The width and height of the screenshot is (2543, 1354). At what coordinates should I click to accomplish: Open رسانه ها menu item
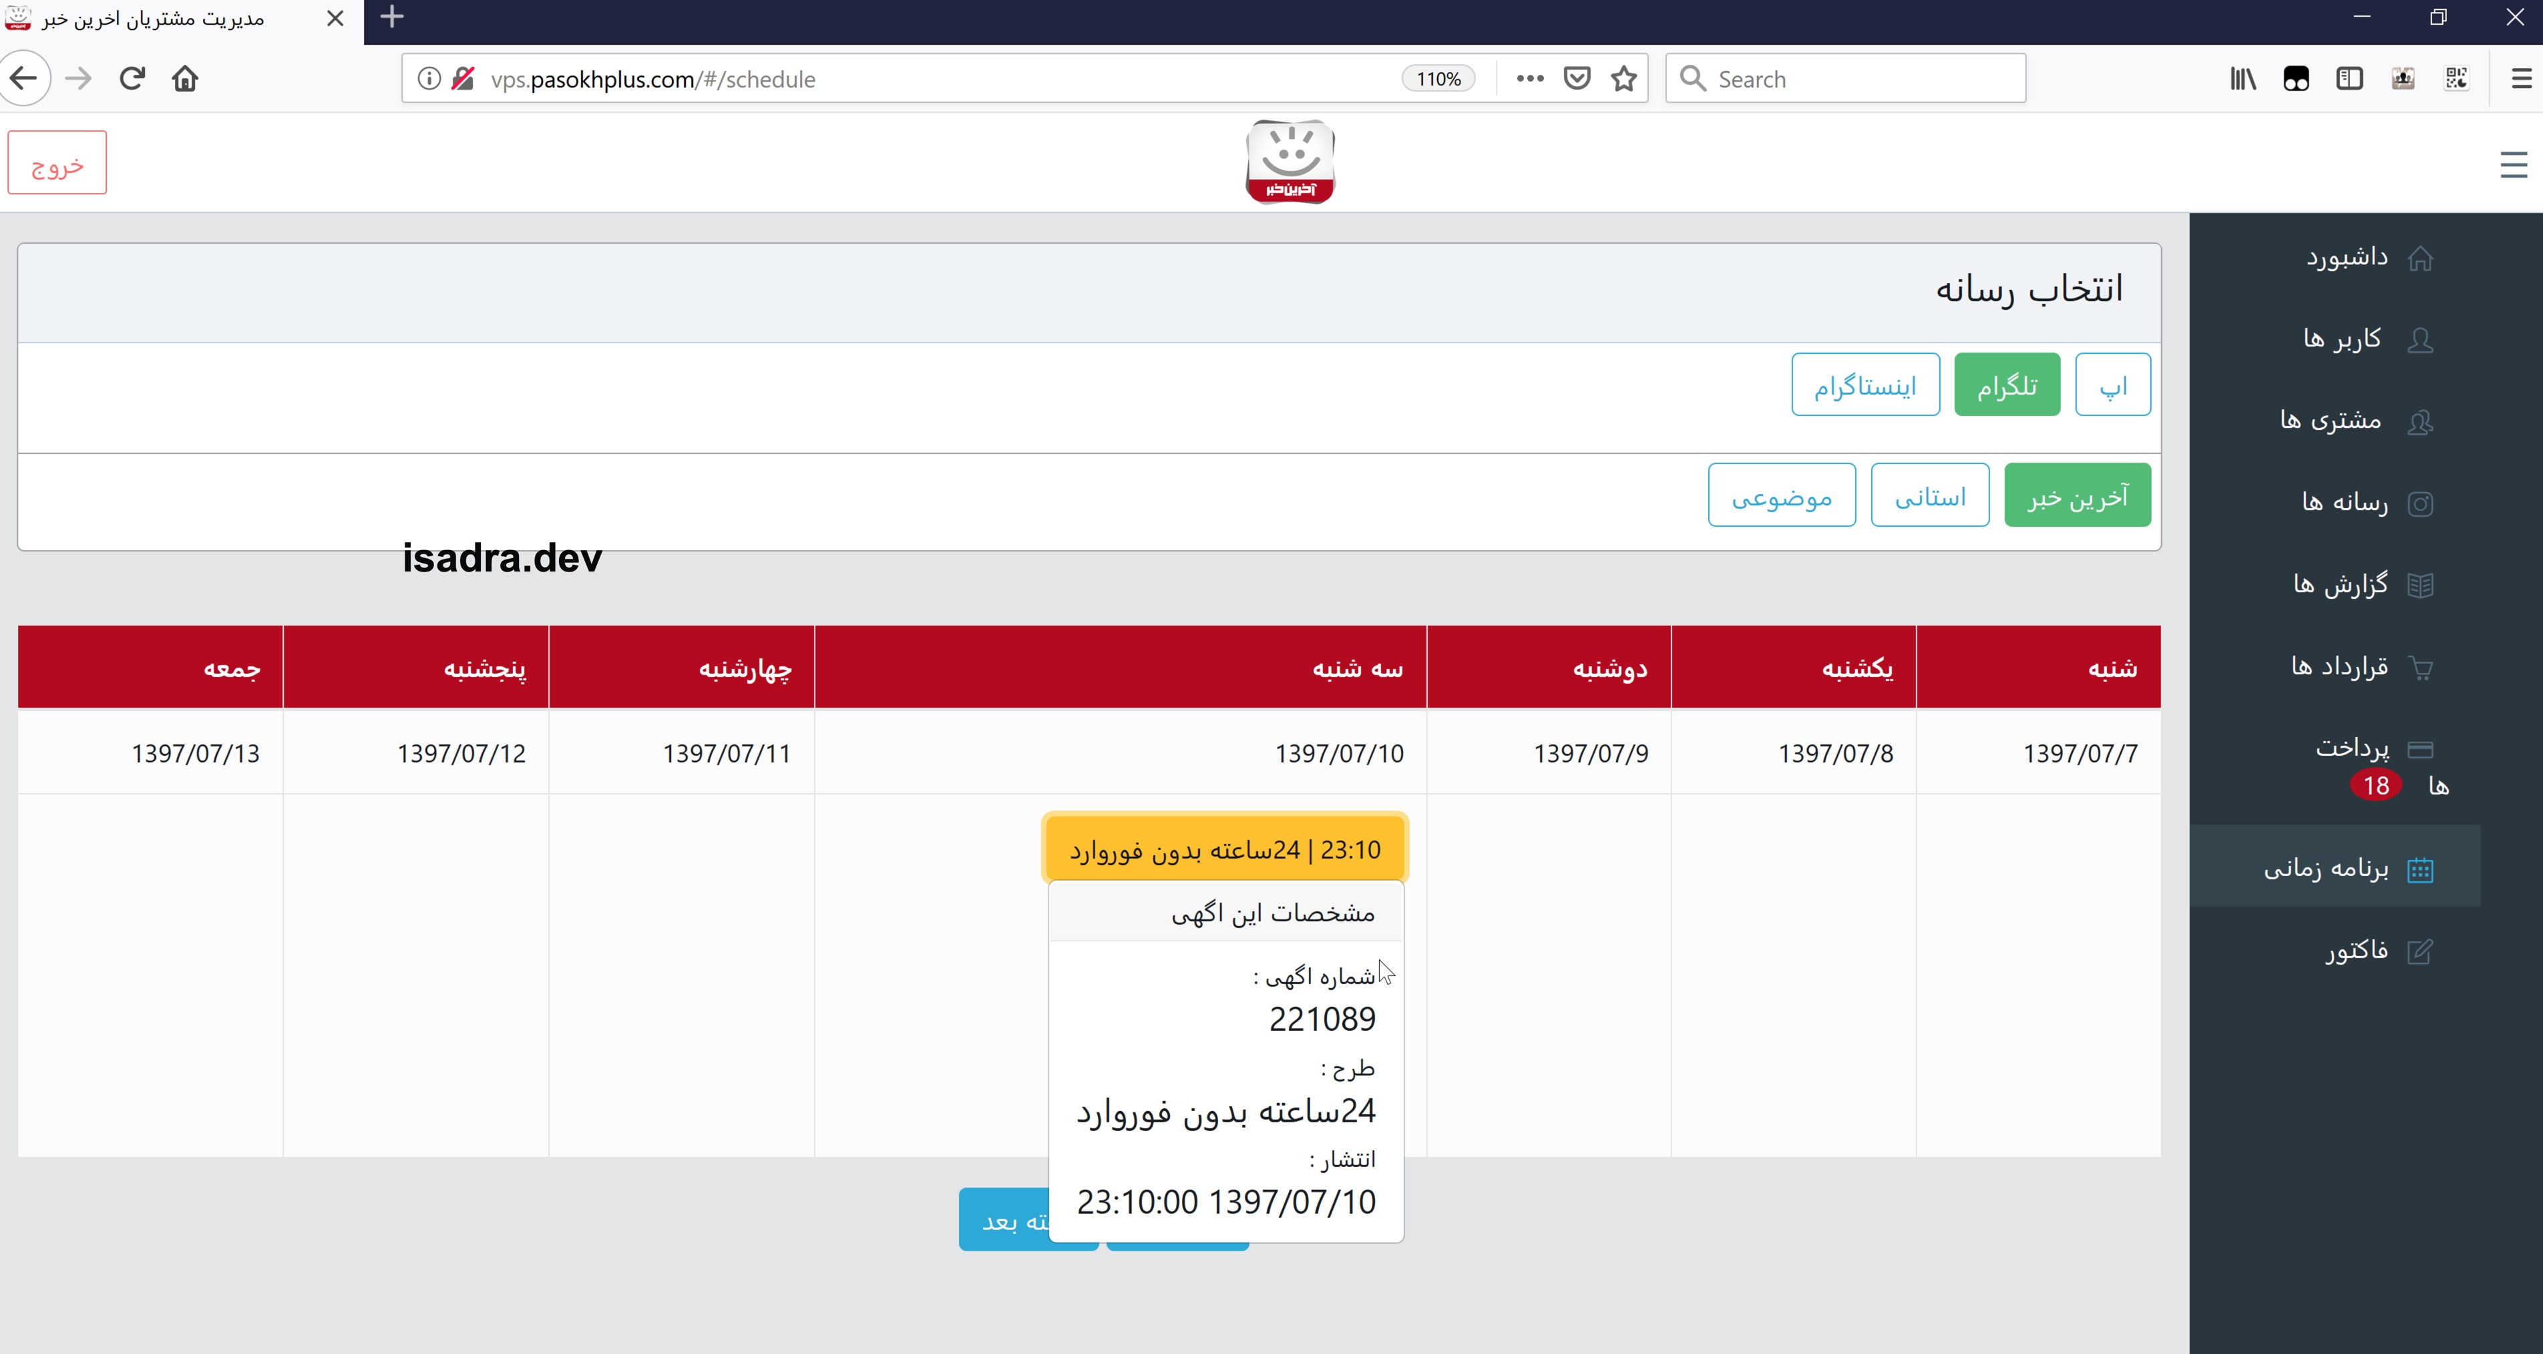point(2345,503)
